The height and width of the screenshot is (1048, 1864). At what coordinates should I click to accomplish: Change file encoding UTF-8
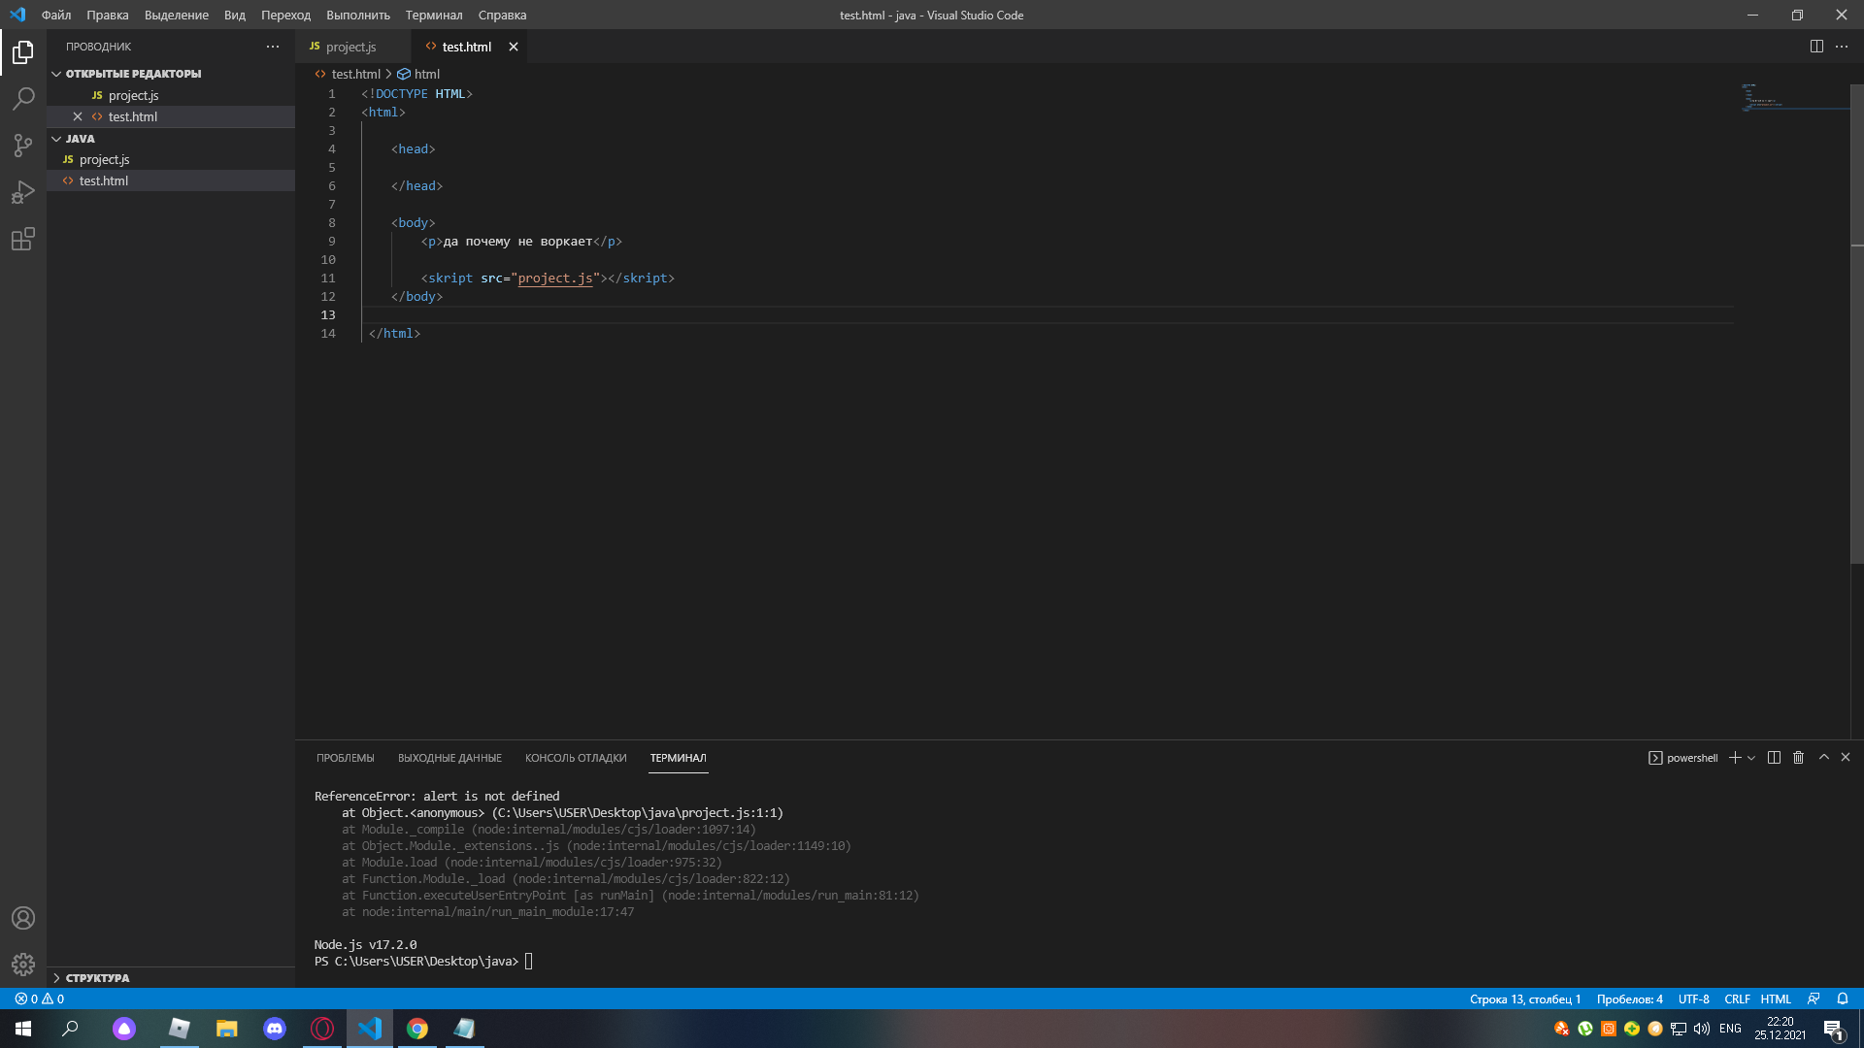[1693, 999]
